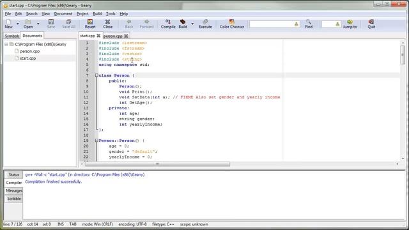This screenshot has height=230, width=409.
Task: Open the Compiler message tab
Action: [14, 183]
